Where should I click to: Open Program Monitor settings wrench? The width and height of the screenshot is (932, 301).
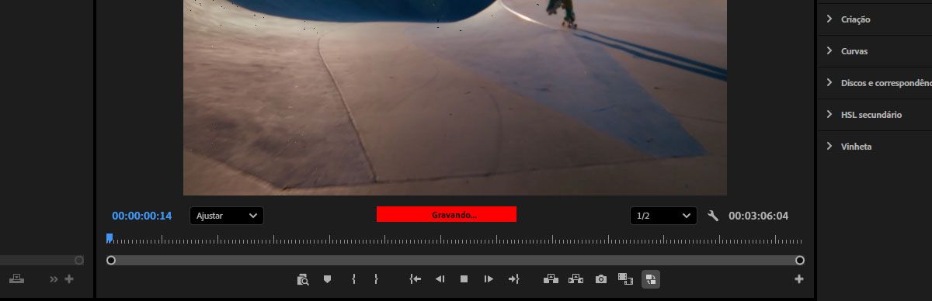click(713, 216)
